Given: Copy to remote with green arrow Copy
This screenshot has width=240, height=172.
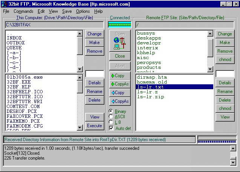Looking at the screenshot, I should [120, 76].
